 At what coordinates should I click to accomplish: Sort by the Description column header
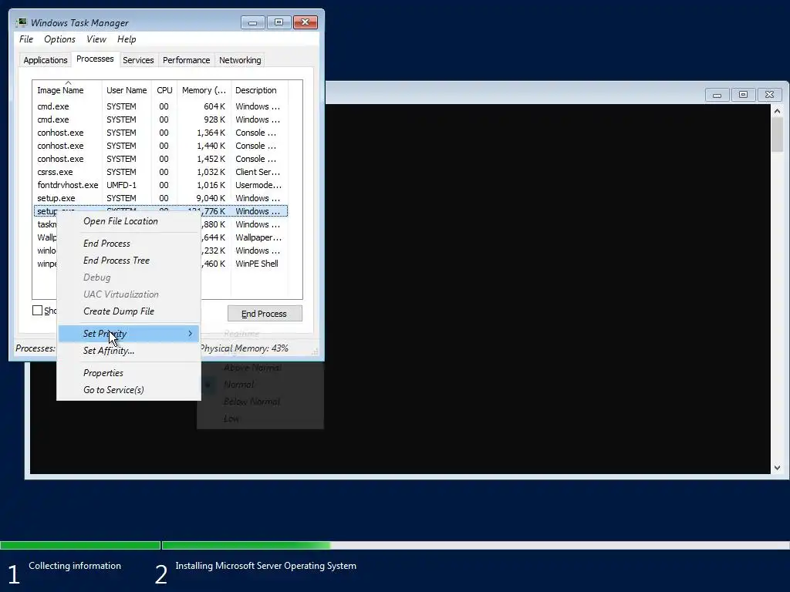259,90
